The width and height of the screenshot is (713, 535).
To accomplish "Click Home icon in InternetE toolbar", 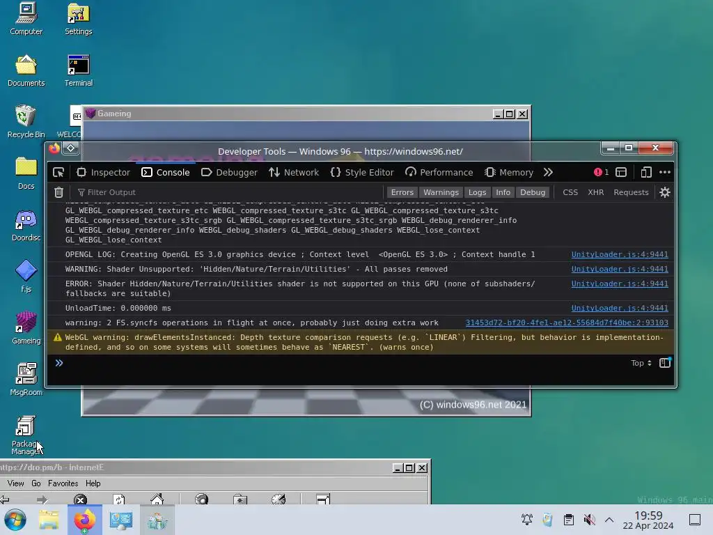I will click(x=157, y=499).
